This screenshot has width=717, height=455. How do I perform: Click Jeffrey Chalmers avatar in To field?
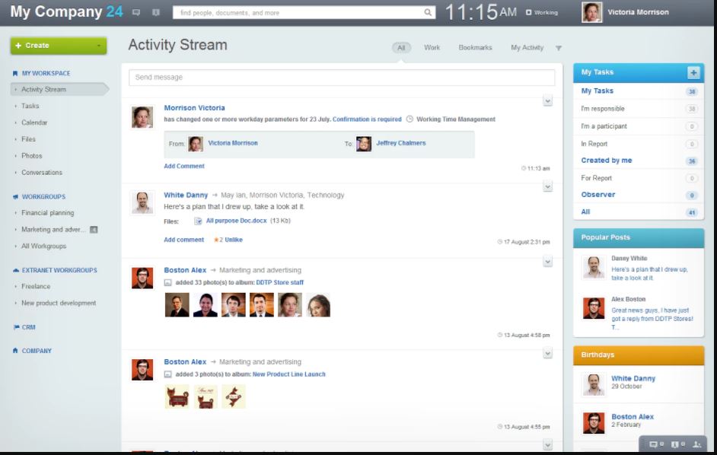tap(364, 144)
